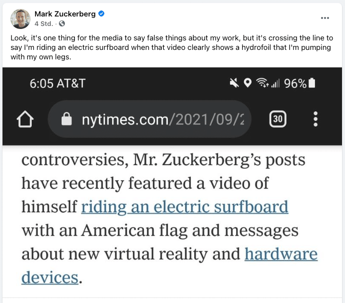The image size is (345, 303).
Task: Click the post author's profile picture
Action: [20, 18]
